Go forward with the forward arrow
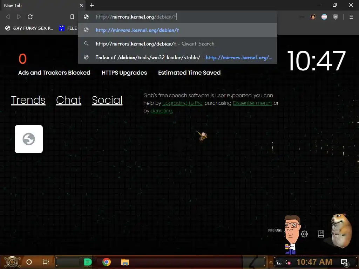Viewport: 359px width, 269px height. coord(19,17)
